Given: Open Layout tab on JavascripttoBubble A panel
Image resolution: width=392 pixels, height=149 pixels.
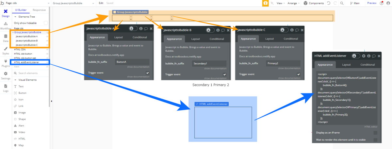Looking at the screenshot, I should tap(119, 37).
